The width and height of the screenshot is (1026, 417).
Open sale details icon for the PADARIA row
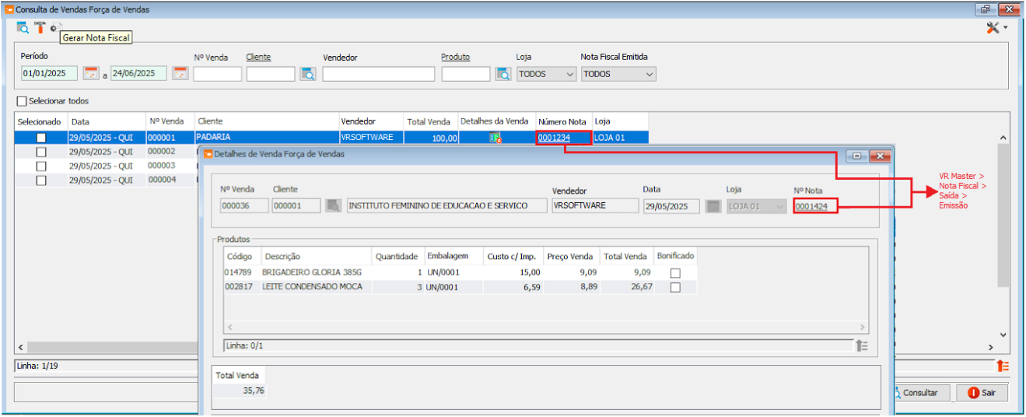pyautogui.click(x=495, y=138)
